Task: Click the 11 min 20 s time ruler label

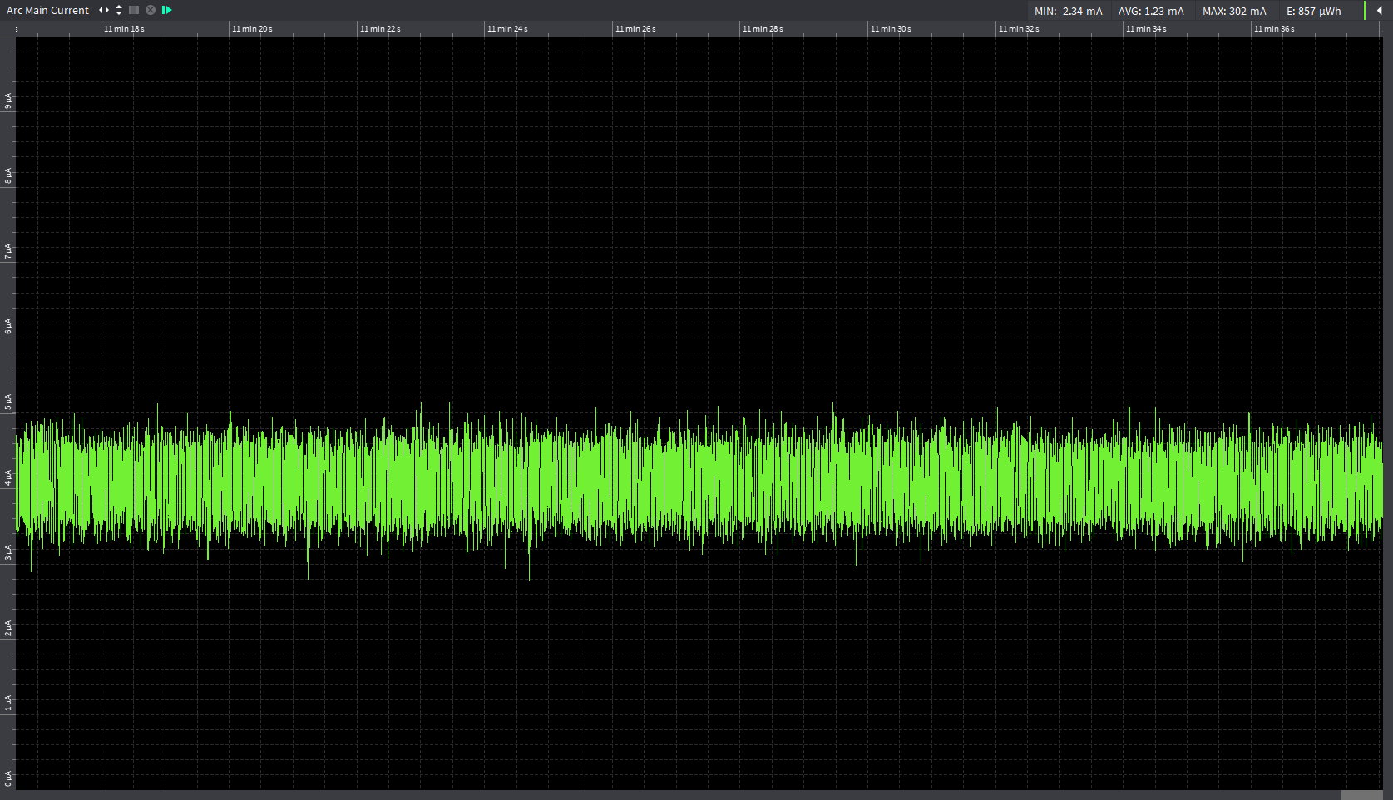Action: coord(252,29)
